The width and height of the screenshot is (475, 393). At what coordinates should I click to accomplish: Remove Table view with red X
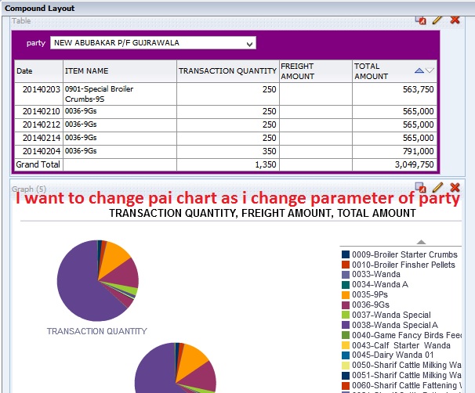tap(455, 20)
